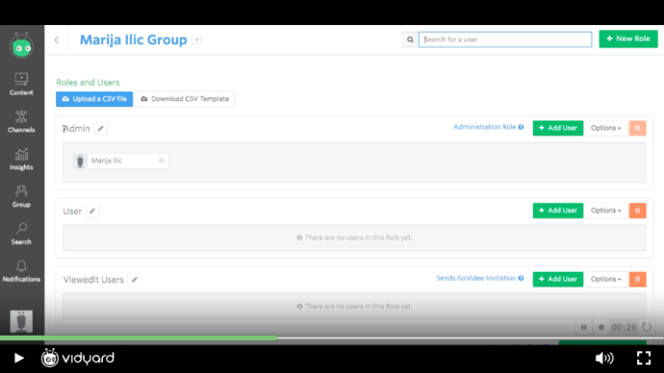This screenshot has height=373, width=664.
Task: Open Options dropdown for Admin role
Action: [605, 128]
